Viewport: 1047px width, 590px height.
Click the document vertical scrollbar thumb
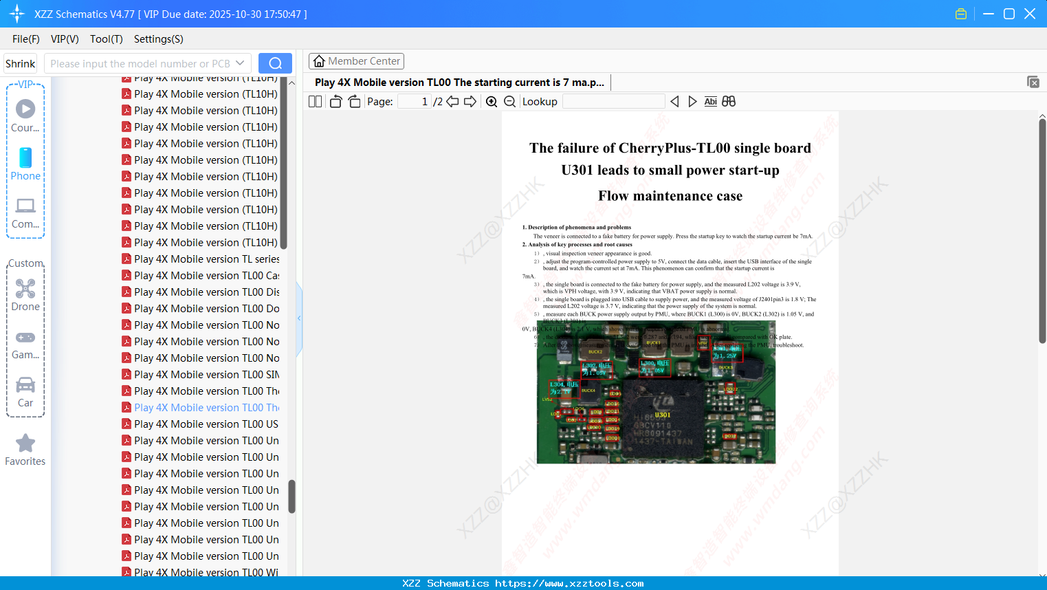pos(1042,231)
